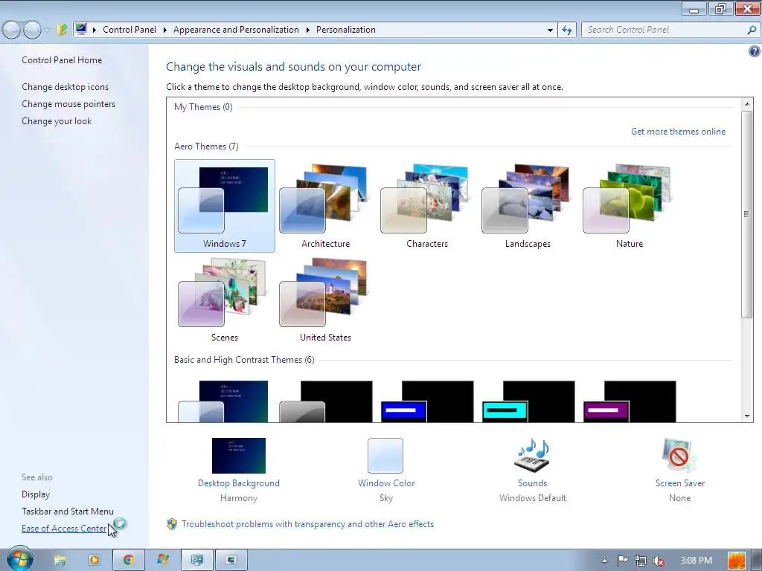Open Ease of Access Center link
Screen dimensions: 762x571
[x=64, y=529]
